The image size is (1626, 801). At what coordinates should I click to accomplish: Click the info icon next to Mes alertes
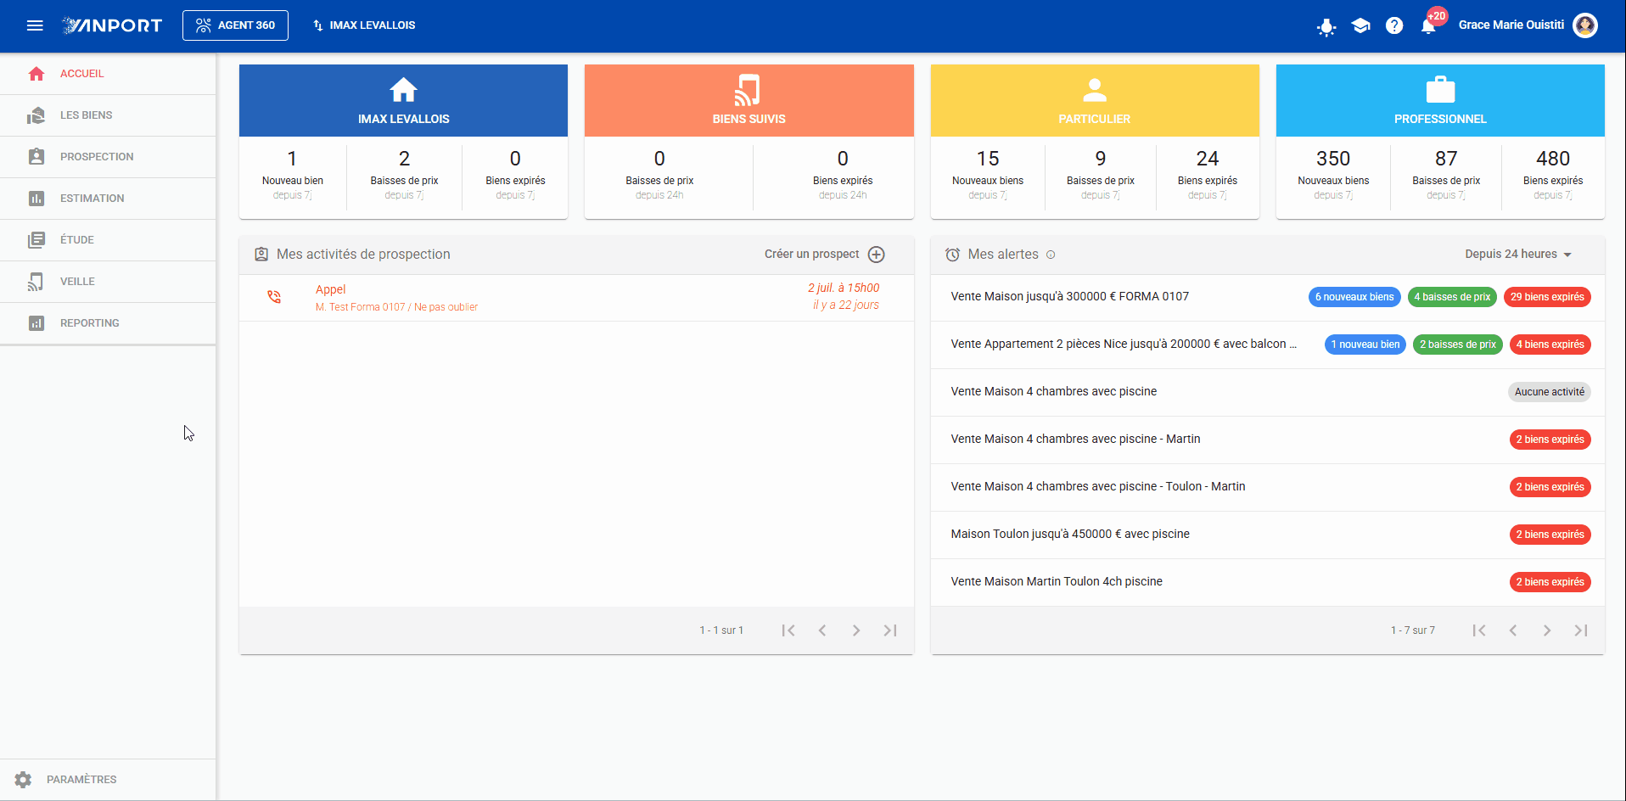1051,255
